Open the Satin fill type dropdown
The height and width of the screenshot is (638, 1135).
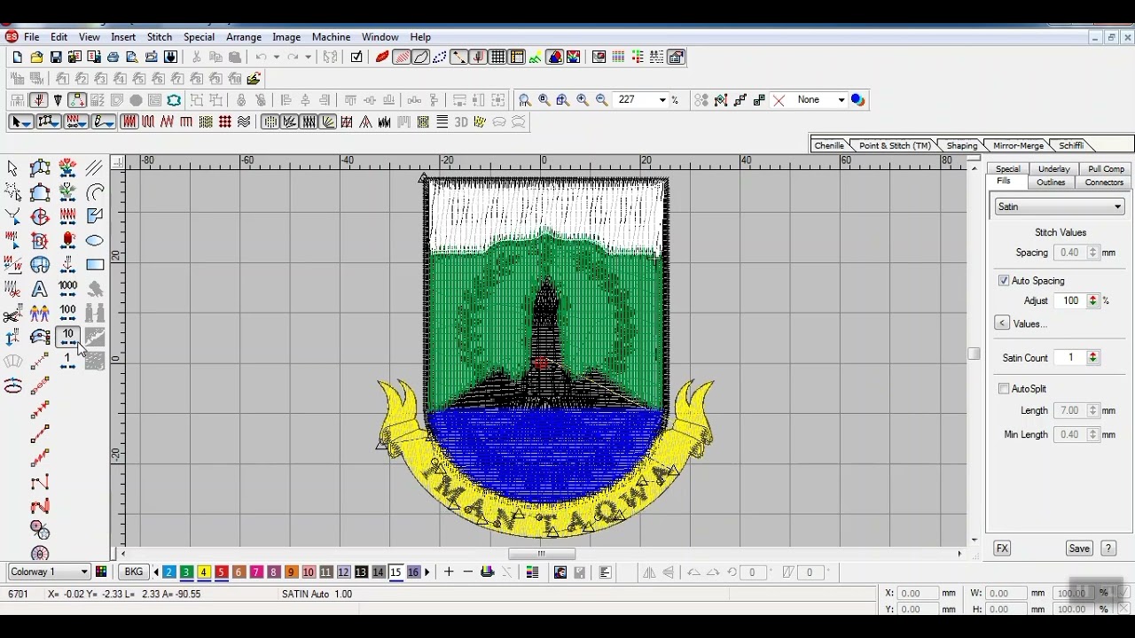[x=1059, y=206]
